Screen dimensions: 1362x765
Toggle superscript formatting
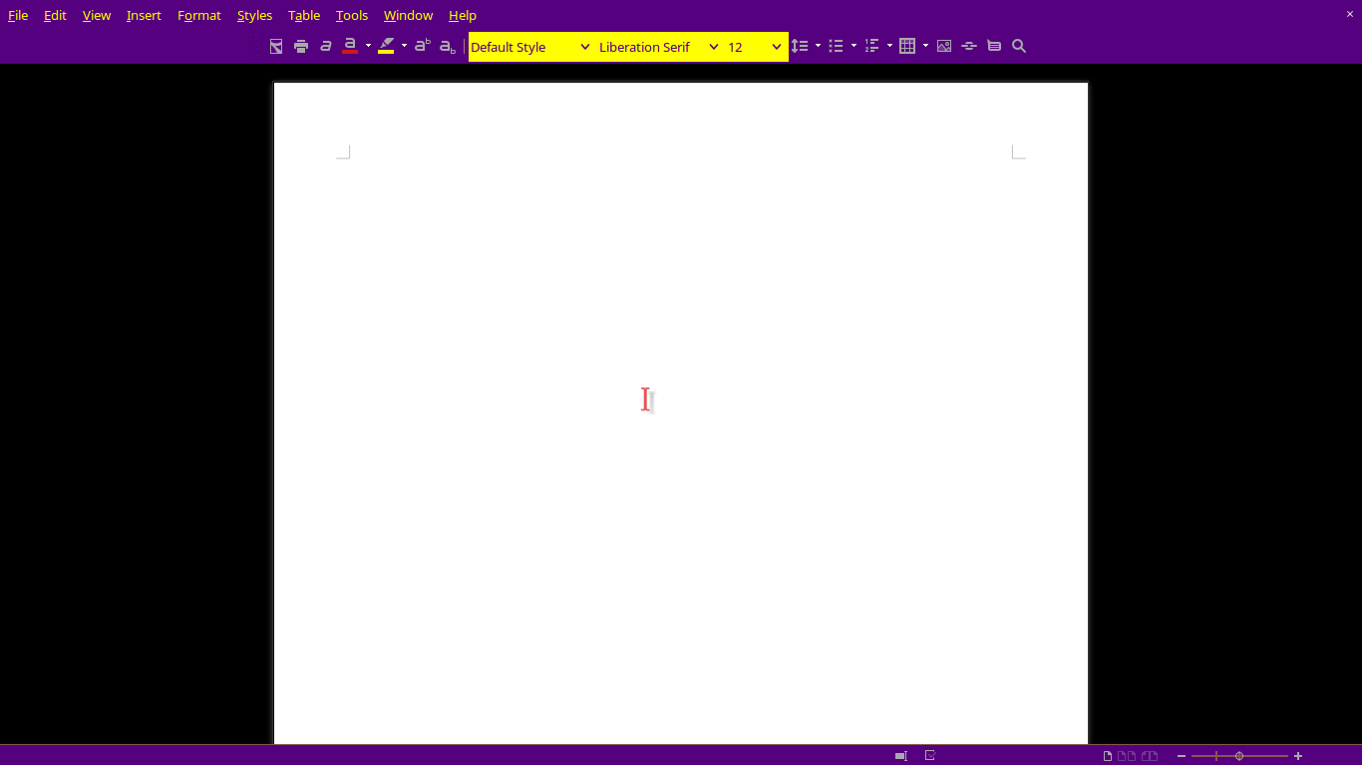[423, 46]
